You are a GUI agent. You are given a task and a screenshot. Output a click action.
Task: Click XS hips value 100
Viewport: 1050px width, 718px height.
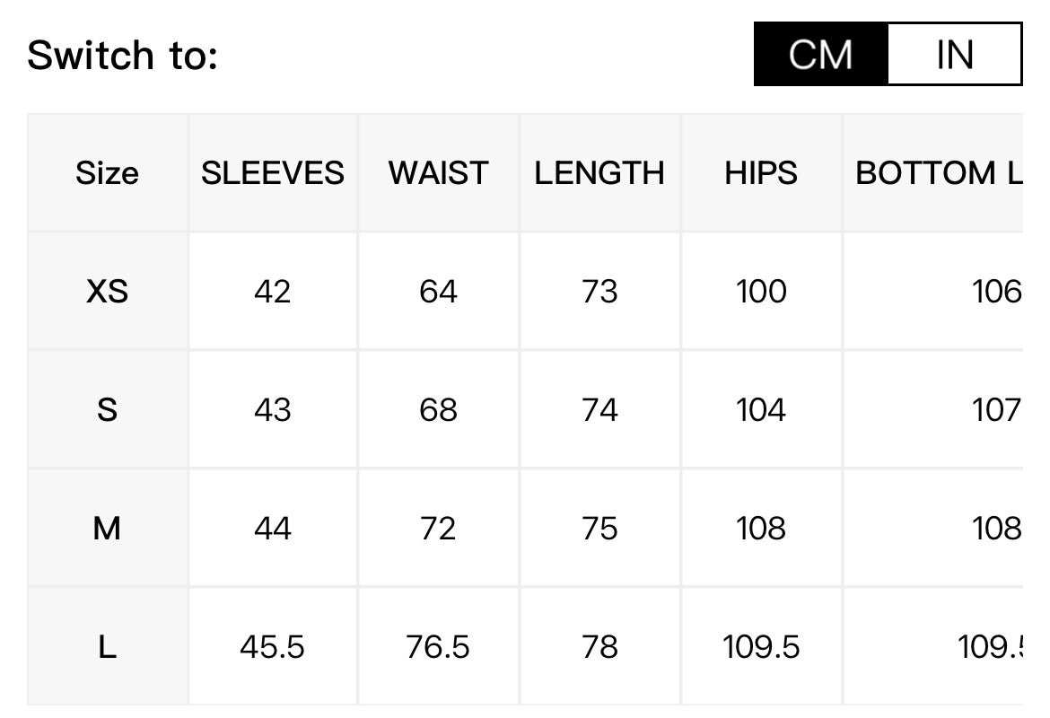[x=761, y=292]
